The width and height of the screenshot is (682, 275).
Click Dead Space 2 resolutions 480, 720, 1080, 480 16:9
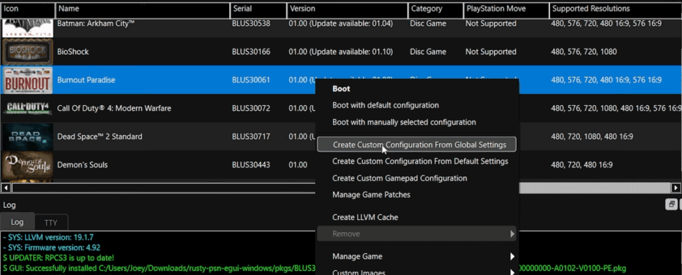point(592,137)
